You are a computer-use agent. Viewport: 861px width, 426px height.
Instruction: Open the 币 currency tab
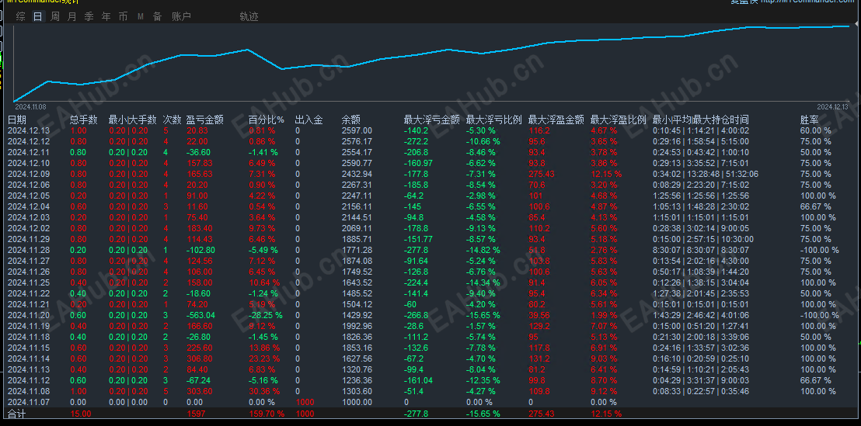tap(123, 16)
